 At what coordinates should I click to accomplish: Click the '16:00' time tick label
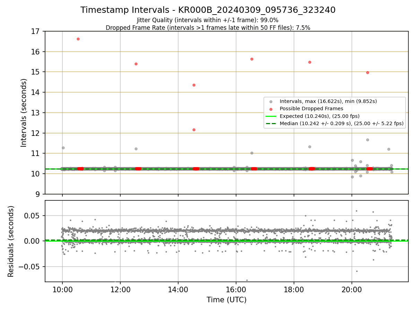coord(236,290)
